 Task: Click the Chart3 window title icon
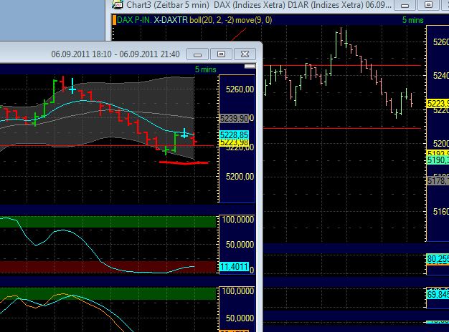(118, 4)
